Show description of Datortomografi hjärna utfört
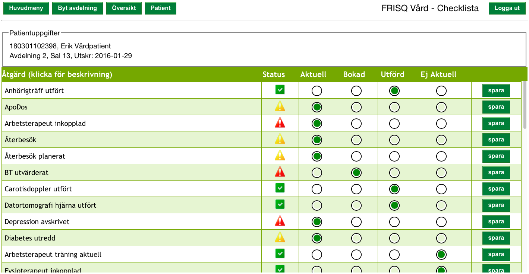Screen dimensions: 529x274 [x=50, y=205]
